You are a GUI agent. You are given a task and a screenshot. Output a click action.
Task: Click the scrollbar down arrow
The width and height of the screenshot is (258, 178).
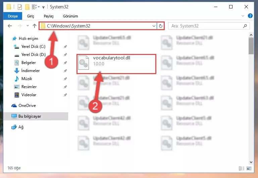pos(251,162)
